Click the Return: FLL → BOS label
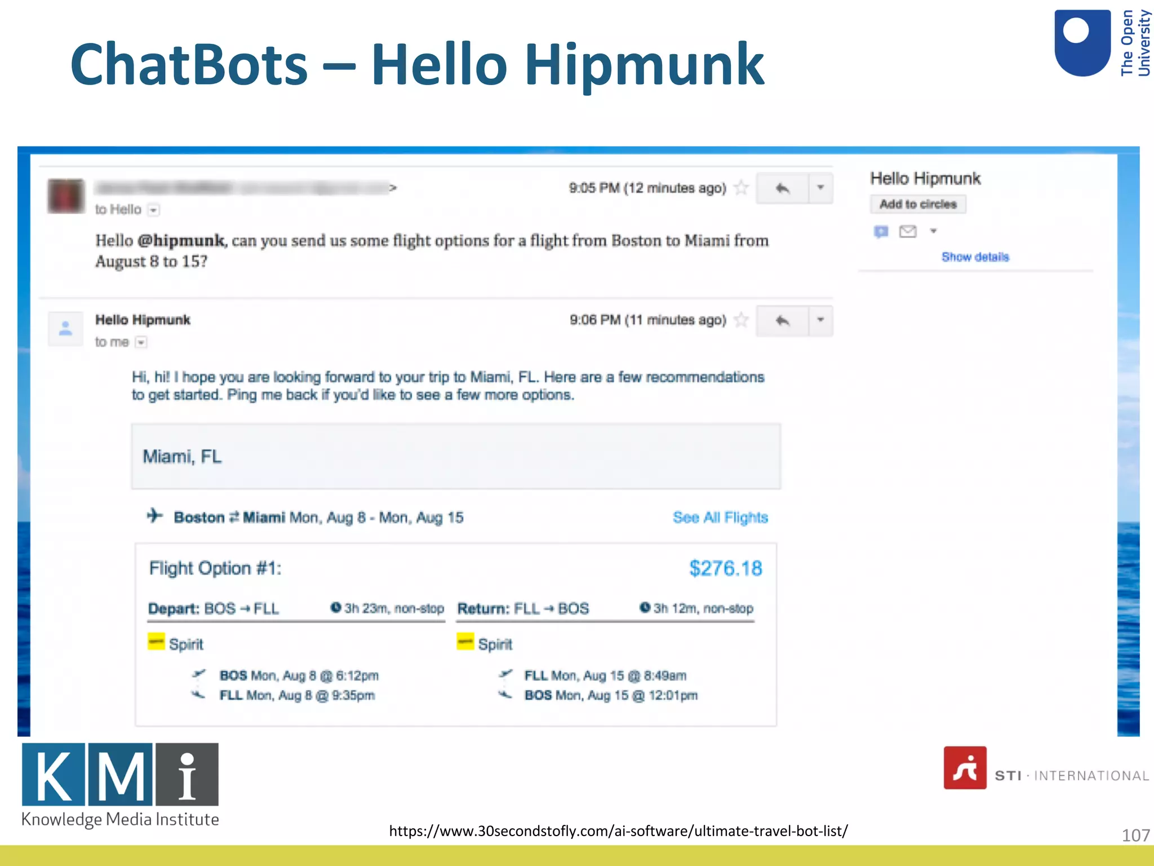The width and height of the screenshot is (1154, 866). pyautogui.click(x=523, y=609)
